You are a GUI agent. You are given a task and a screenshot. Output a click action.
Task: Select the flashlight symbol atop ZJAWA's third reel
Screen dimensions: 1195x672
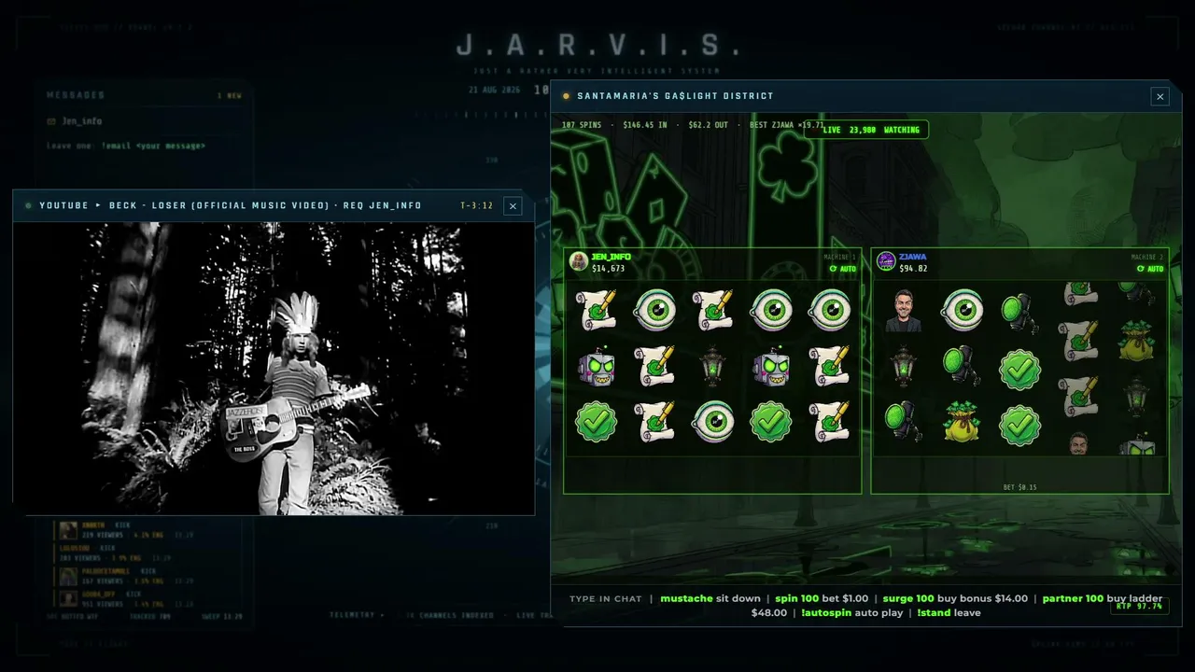tap(1019, 313)
